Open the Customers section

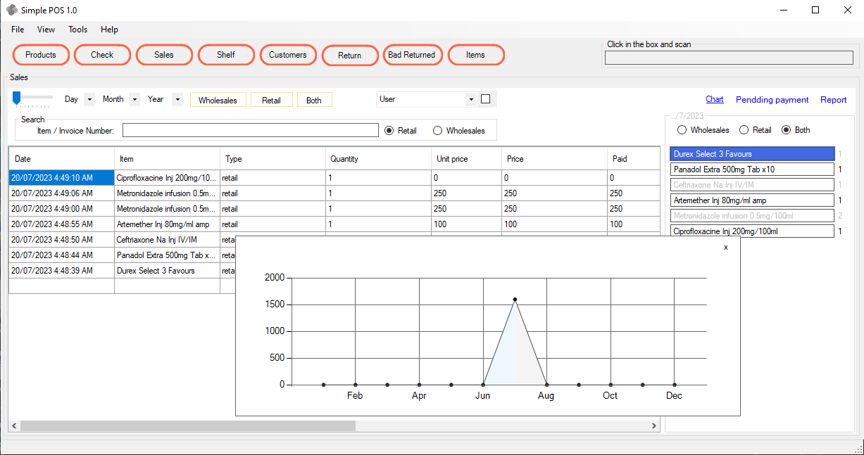pyautogui.click(x=287, y=55)
